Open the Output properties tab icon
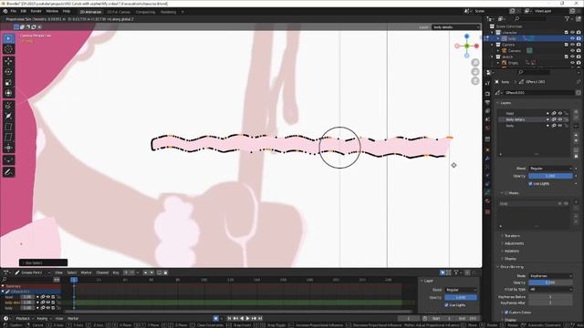This screenshot has width=584, height=328. click(x=488, y=102)
